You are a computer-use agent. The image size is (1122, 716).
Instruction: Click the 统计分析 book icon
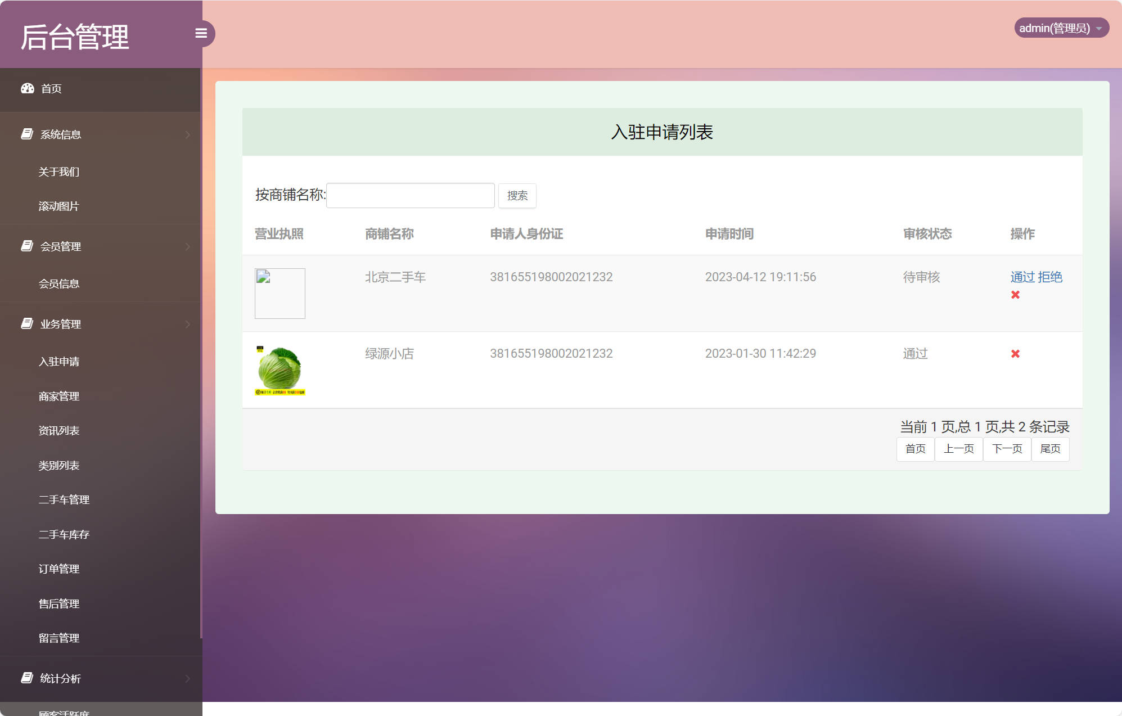click(x=26, y=678)
